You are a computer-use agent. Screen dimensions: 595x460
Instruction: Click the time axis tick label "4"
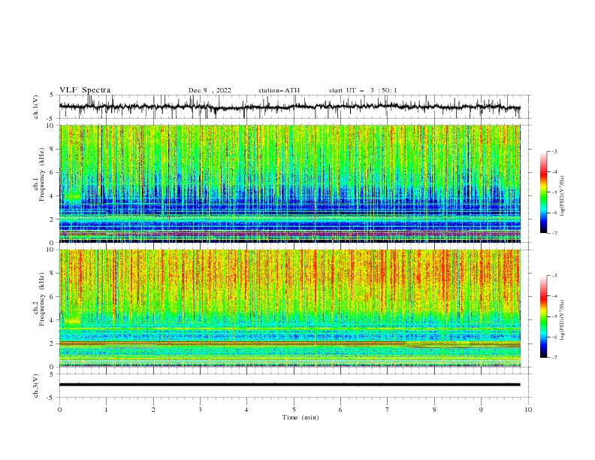point(246,410)
